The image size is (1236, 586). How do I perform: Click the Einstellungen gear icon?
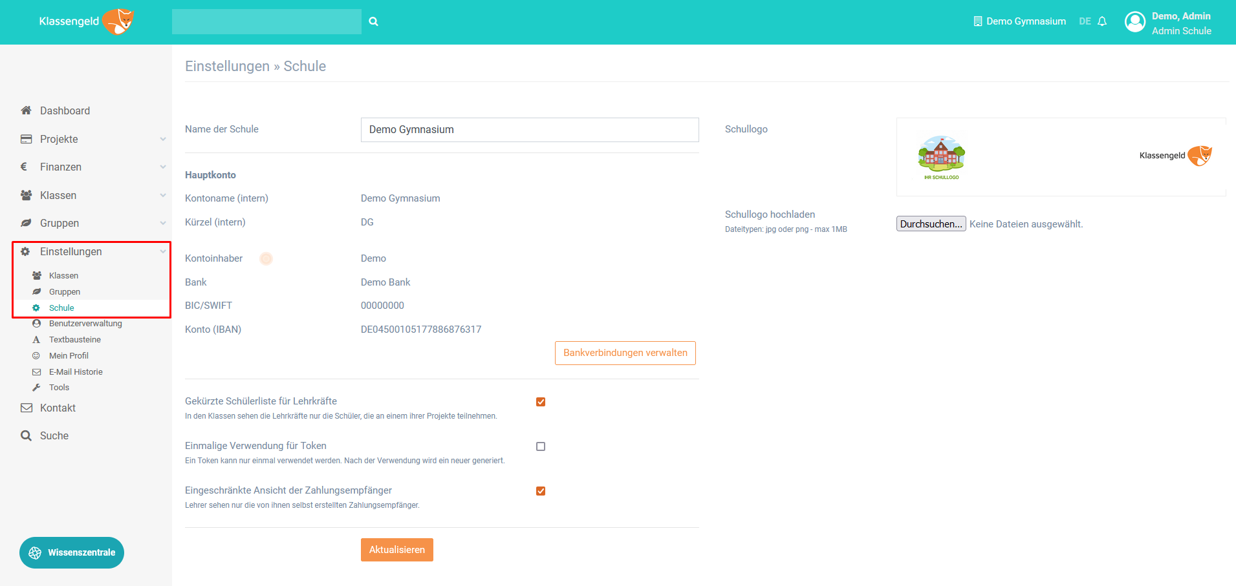[26, 251]
